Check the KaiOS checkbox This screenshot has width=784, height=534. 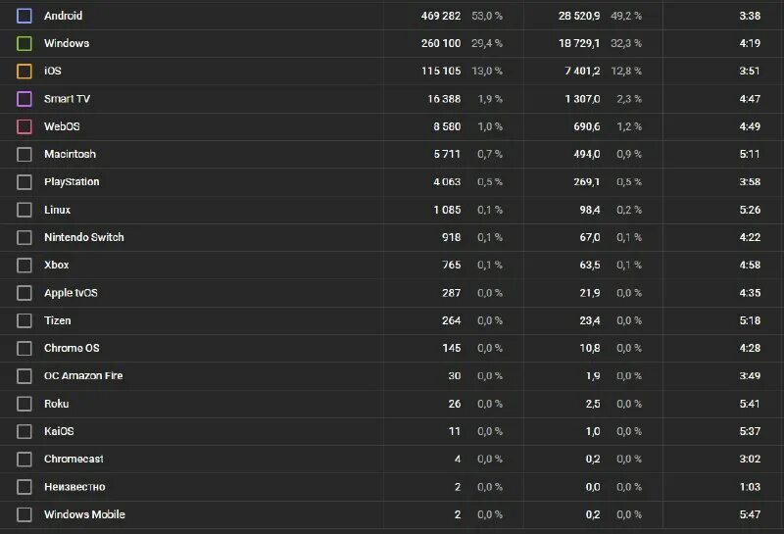coord(24,431)
